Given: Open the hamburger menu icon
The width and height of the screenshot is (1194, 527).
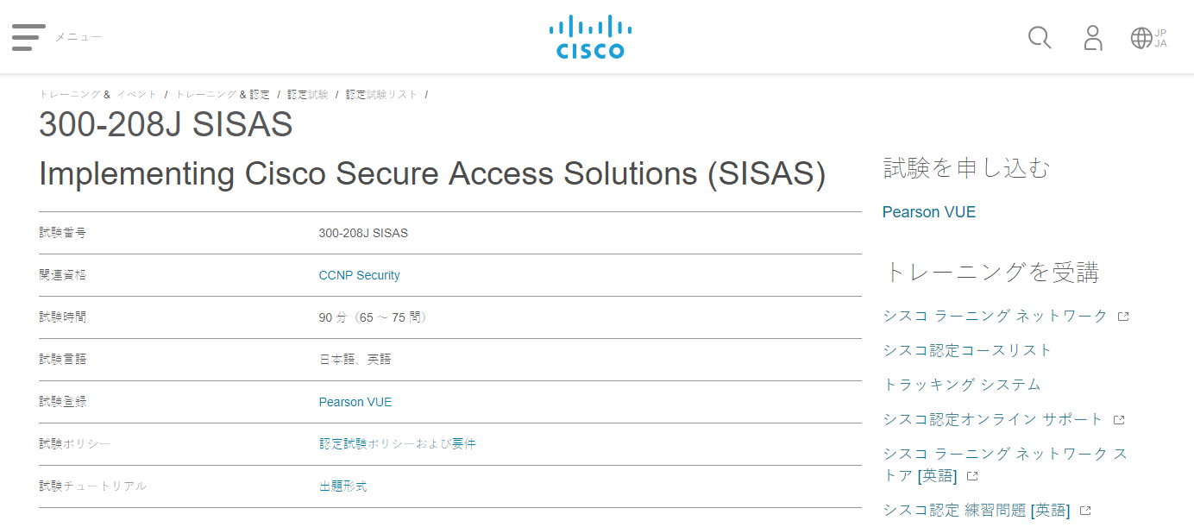Looking at the screenshot, I should click(28, 37).
